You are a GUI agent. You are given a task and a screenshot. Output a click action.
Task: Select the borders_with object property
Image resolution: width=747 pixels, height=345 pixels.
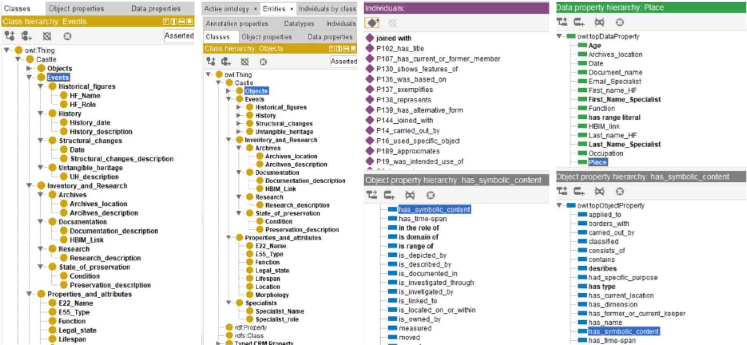pos(608,223)
